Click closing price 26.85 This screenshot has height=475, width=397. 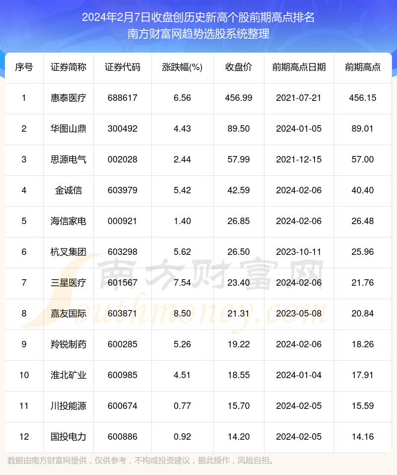tap(239, 221)
